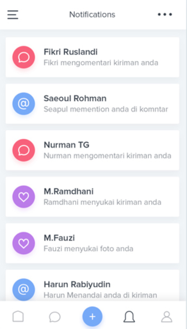
Task: Open the hamburger menu
Action: coord(13,15)
